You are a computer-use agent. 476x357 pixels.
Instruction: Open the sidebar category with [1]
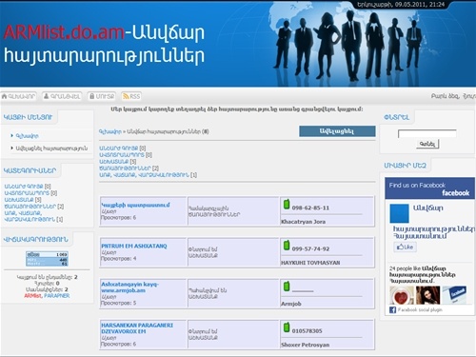pos(30,216)
